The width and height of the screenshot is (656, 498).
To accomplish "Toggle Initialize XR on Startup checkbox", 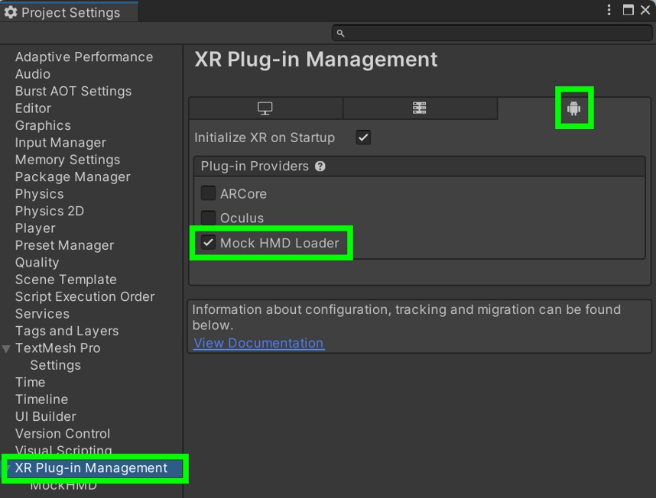I will click(x=363, y=138).
